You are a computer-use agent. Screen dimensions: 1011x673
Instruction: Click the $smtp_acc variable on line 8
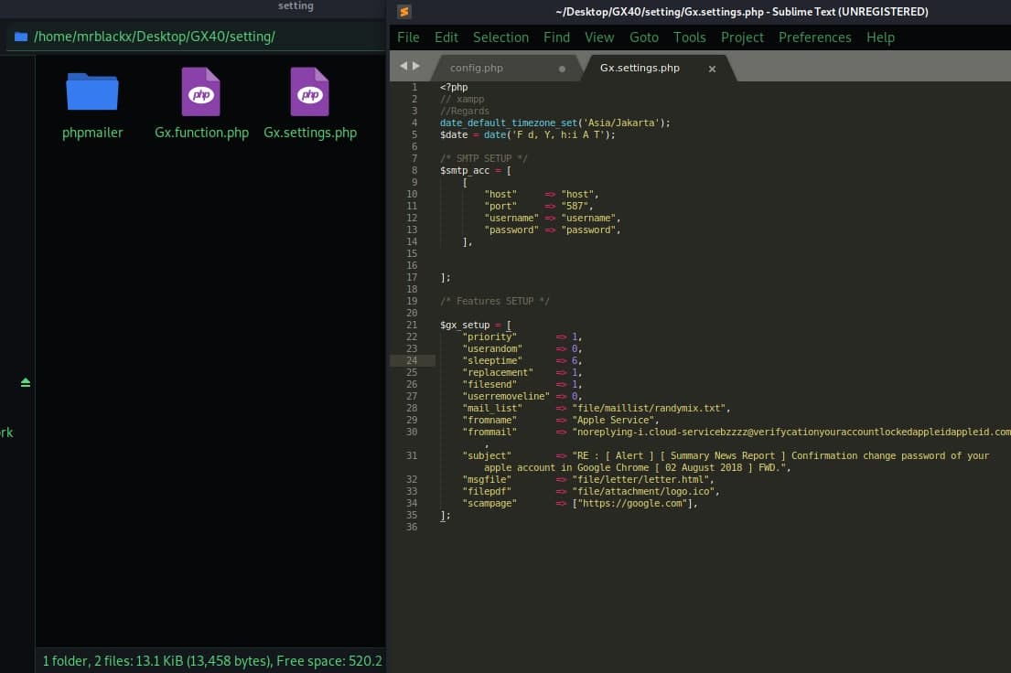(465, 170)
